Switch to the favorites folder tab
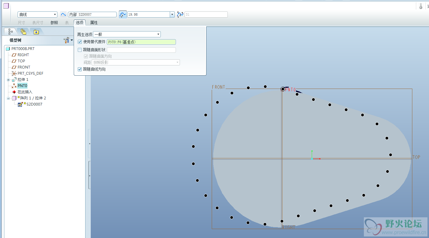This screenshot has height=238, width=429. 36,31
